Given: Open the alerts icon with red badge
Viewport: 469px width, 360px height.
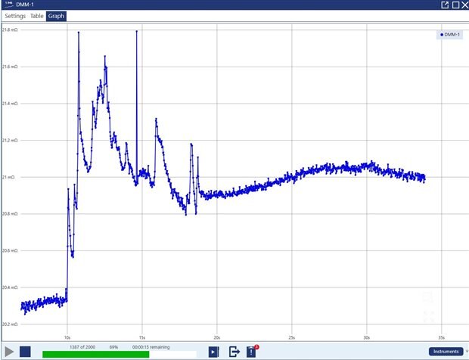Looking at the screenshot, I should click(x=252, y=352).
